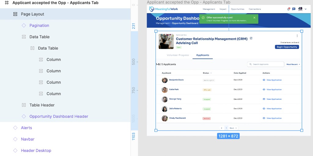This screenshot has width=313, height=156.
Task: Click the Date Applied column header
Action: [x=240, y=73]
